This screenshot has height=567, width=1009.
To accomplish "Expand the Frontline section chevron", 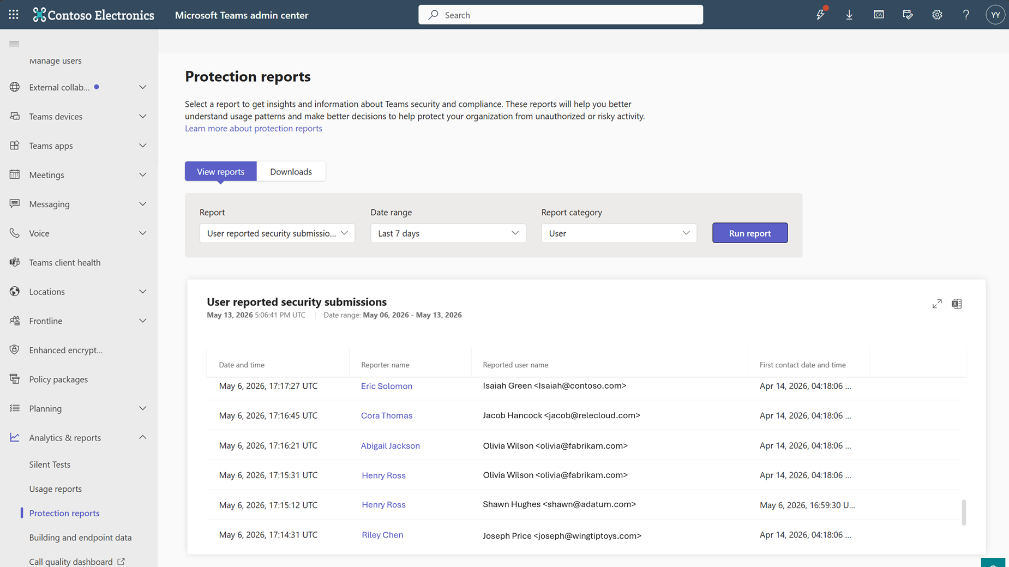I will coord(142,321).
